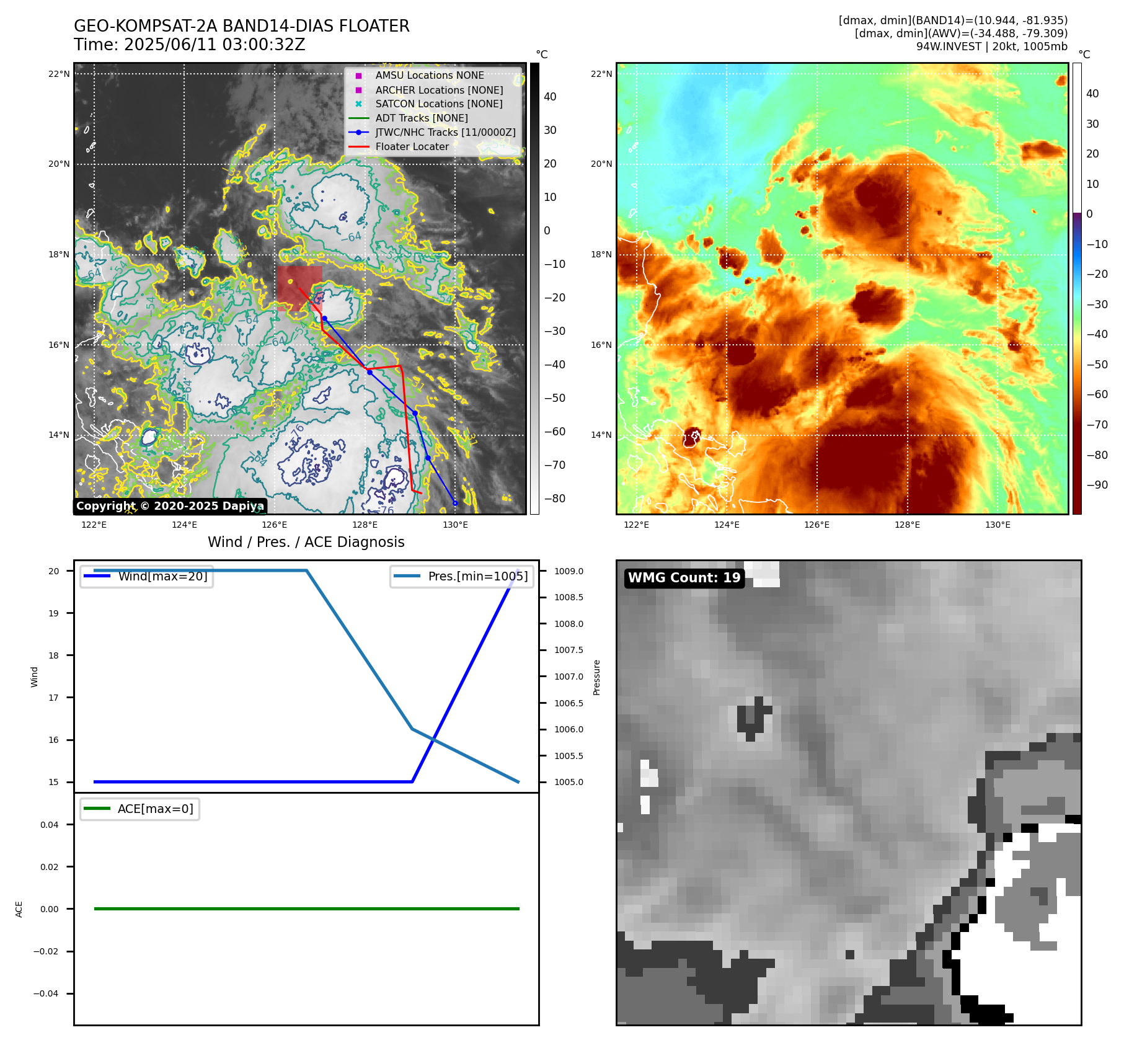Click the cyan SATCON cross legend marker
Screen dimensions: 1124x1048
coord(358,104)
